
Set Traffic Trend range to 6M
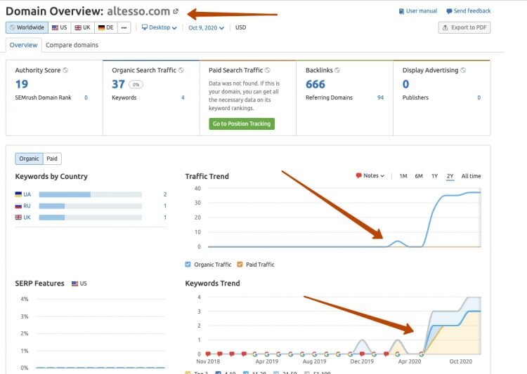coord(419,176)
